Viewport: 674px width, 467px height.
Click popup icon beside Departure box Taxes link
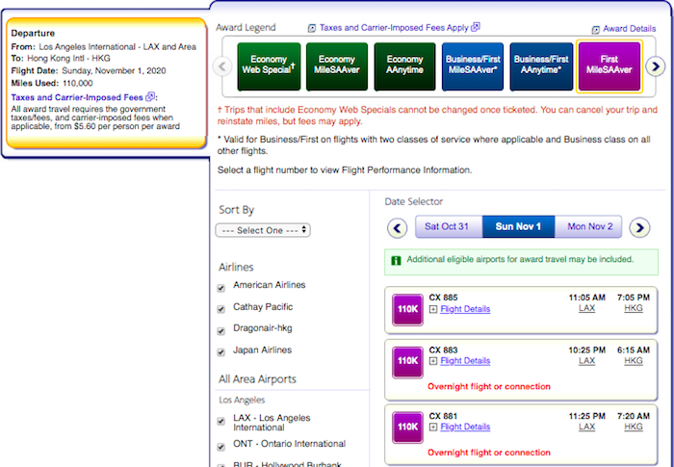tap(150, 96)
